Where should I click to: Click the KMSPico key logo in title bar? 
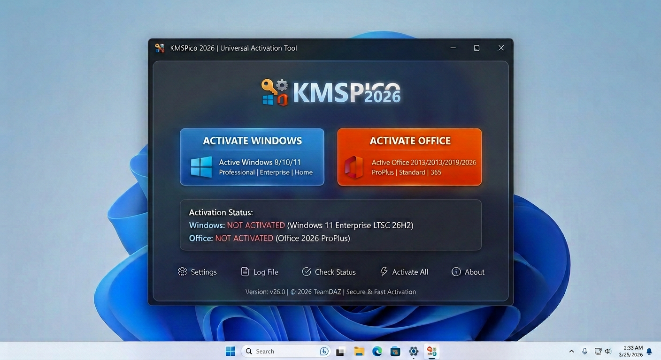tap(160, 47)
